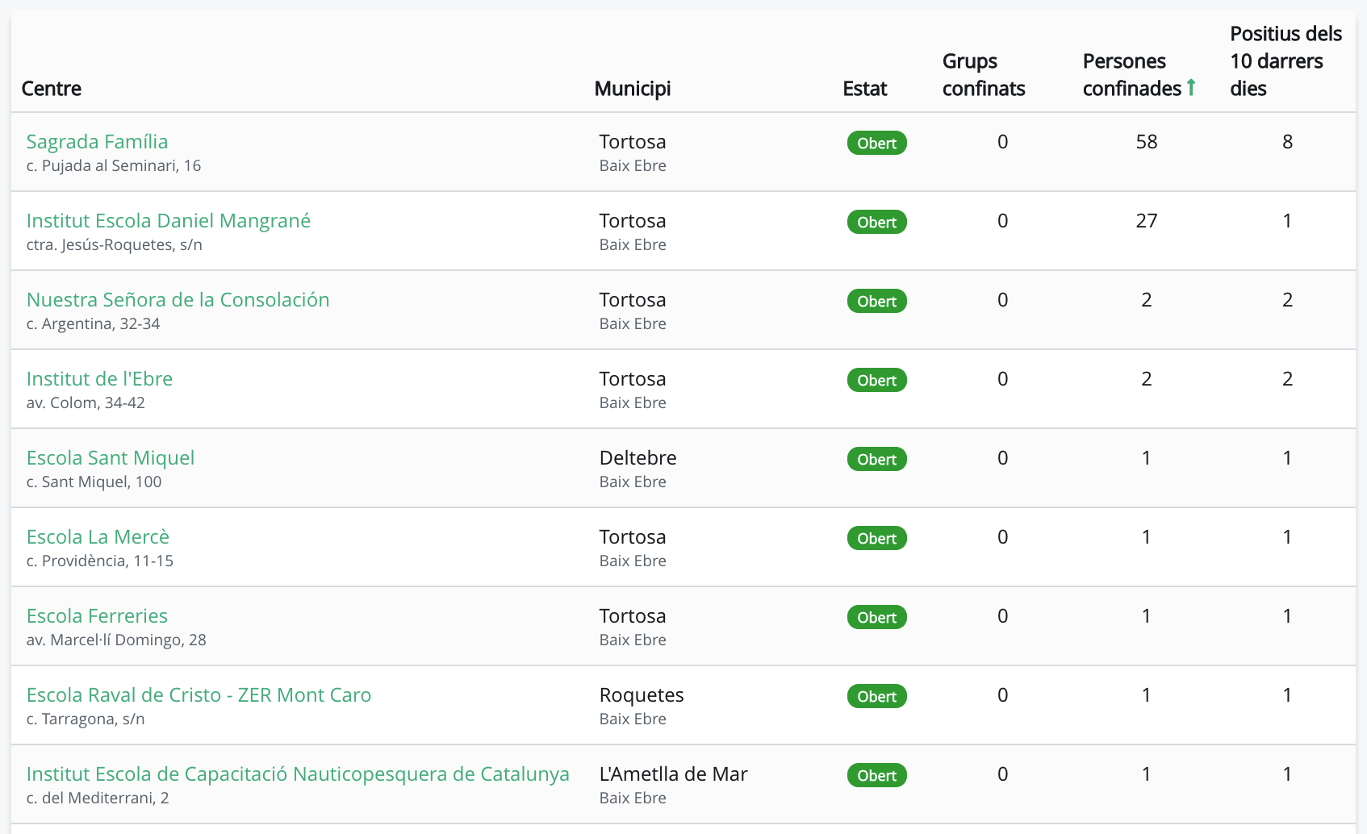Screen dimensions: 1367x834
Task: Click the green sort arrow beside Persones confinades
Action: [x=1191, y=87]
